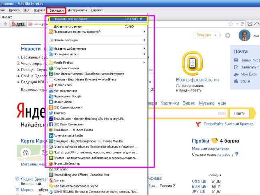Expand Mozilla Firefox folder submenu arrow

(x=144, y=62)
